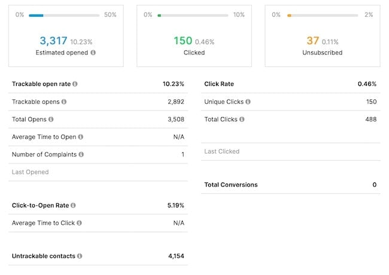Viewport: 389px width, 275px height.
Task: Click info icon next to Trackable opens
Action: click(64, 102)
